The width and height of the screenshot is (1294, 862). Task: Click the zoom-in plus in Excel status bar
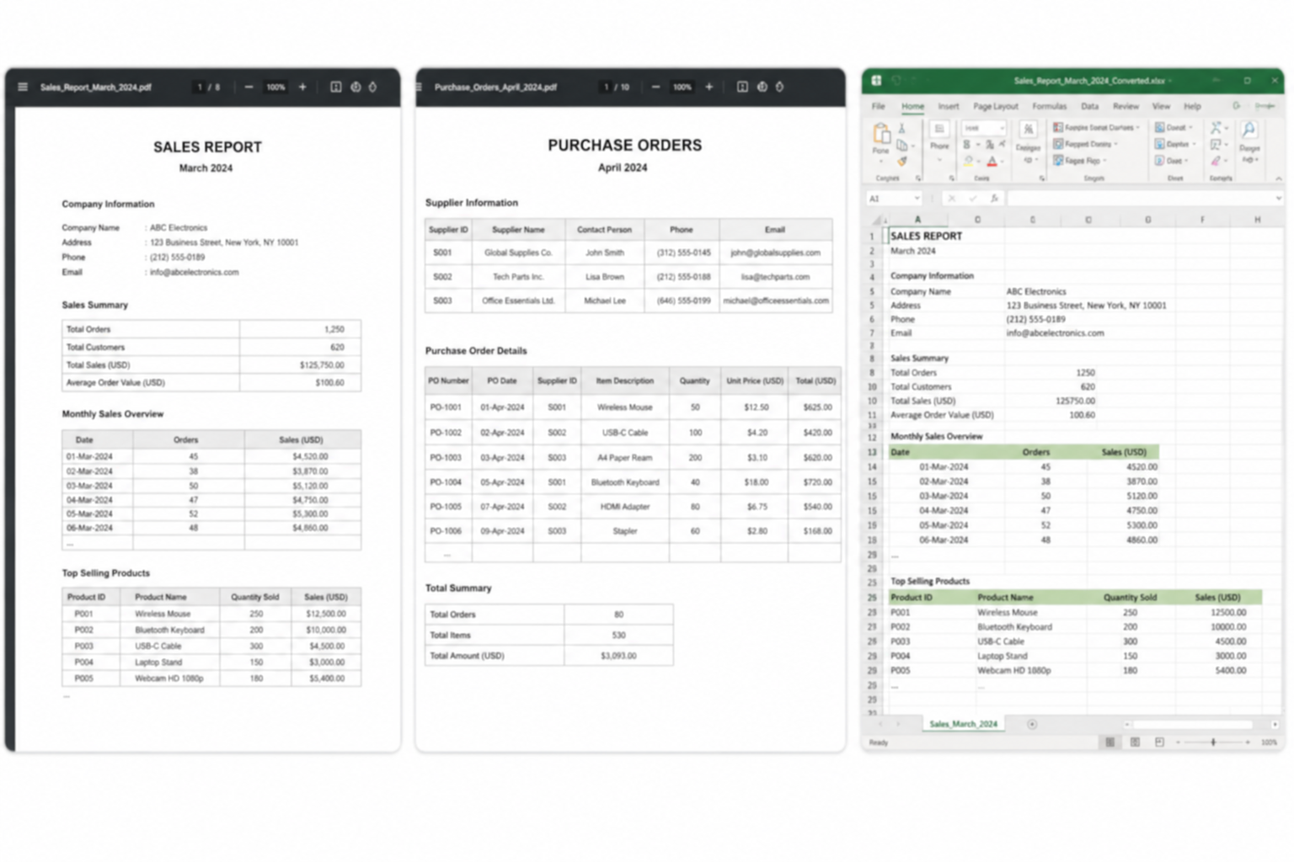[1248, 742]
